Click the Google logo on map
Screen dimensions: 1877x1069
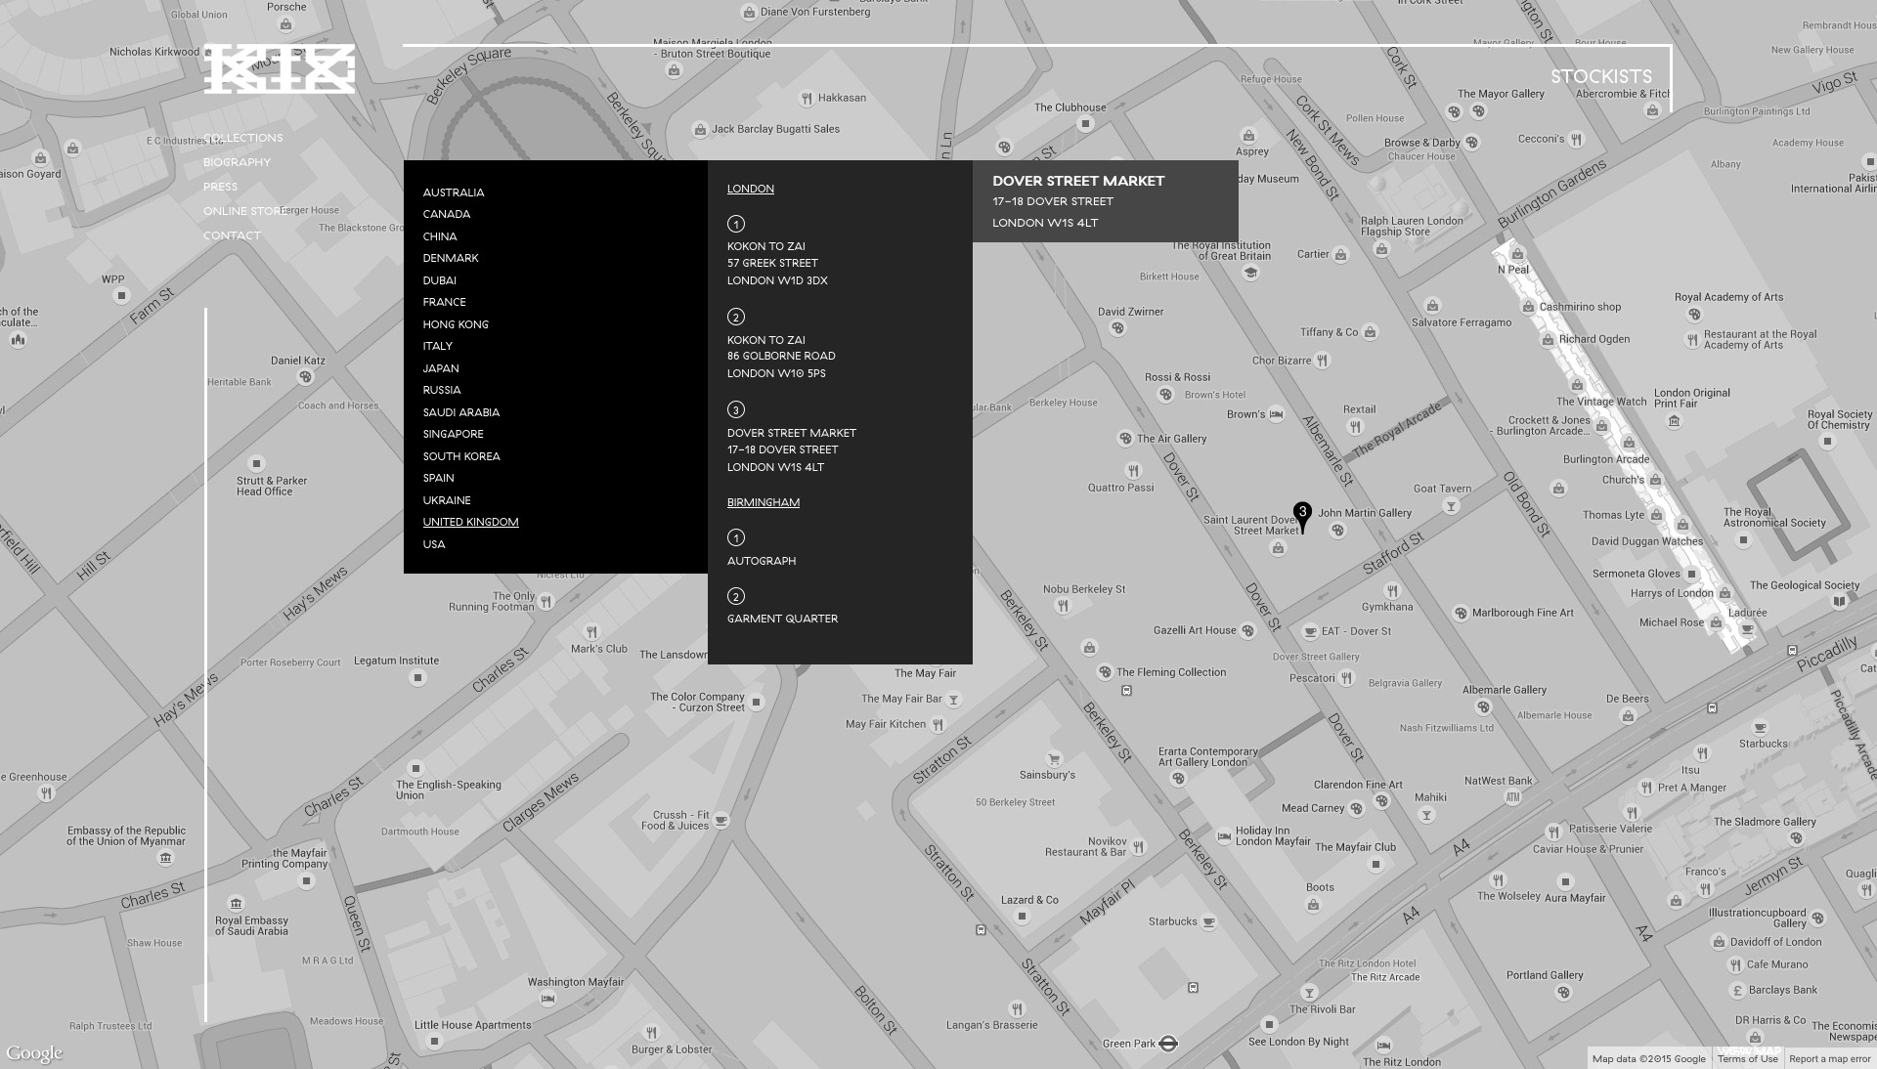pos(34,1053)
